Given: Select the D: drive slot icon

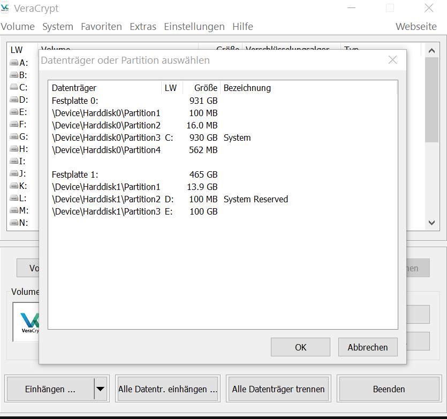Looking at the screenshot, I should tap(14, 100).
